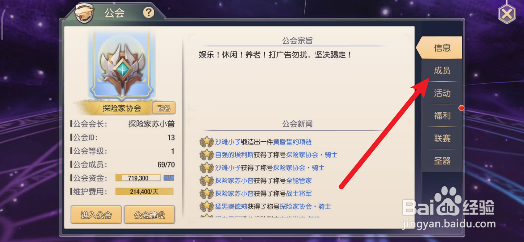The image size is (524, 242).
Task: Click the star badge next to 黄昏誓约项链 news
Action: (207, 142)
